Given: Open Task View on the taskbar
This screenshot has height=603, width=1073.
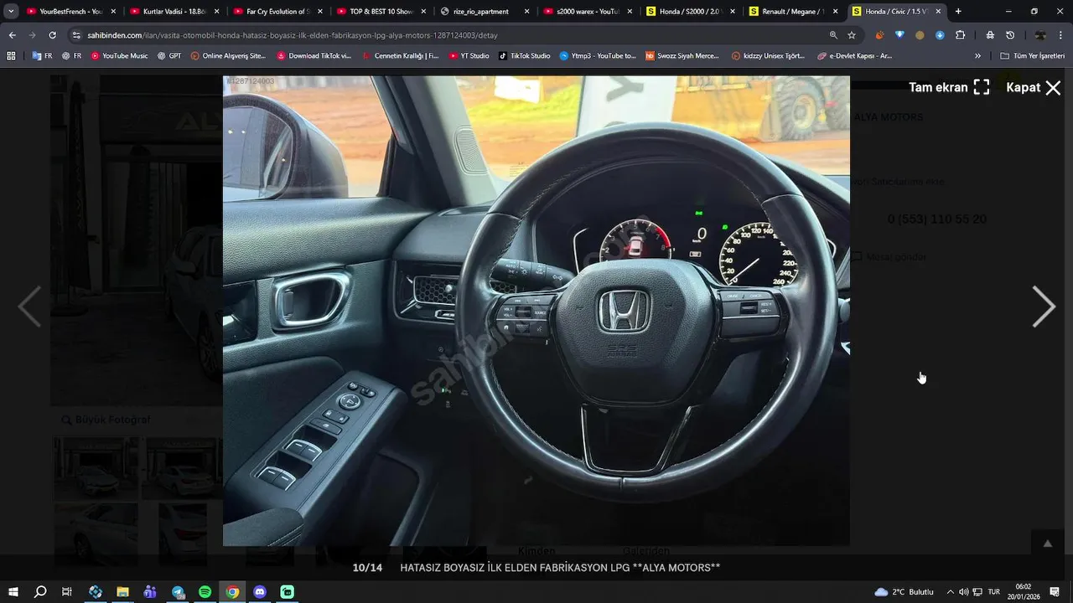Looking at the screenshot, I should 67,591.
